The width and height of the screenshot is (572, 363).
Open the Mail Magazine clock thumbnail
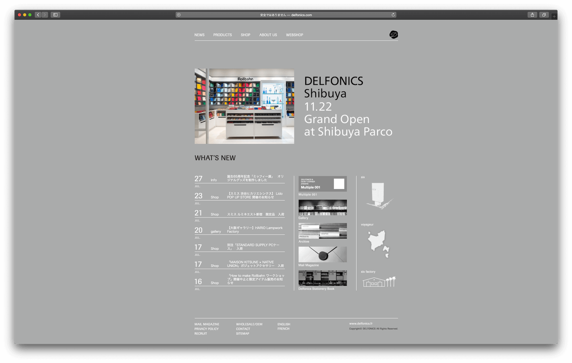pos(322,255)
